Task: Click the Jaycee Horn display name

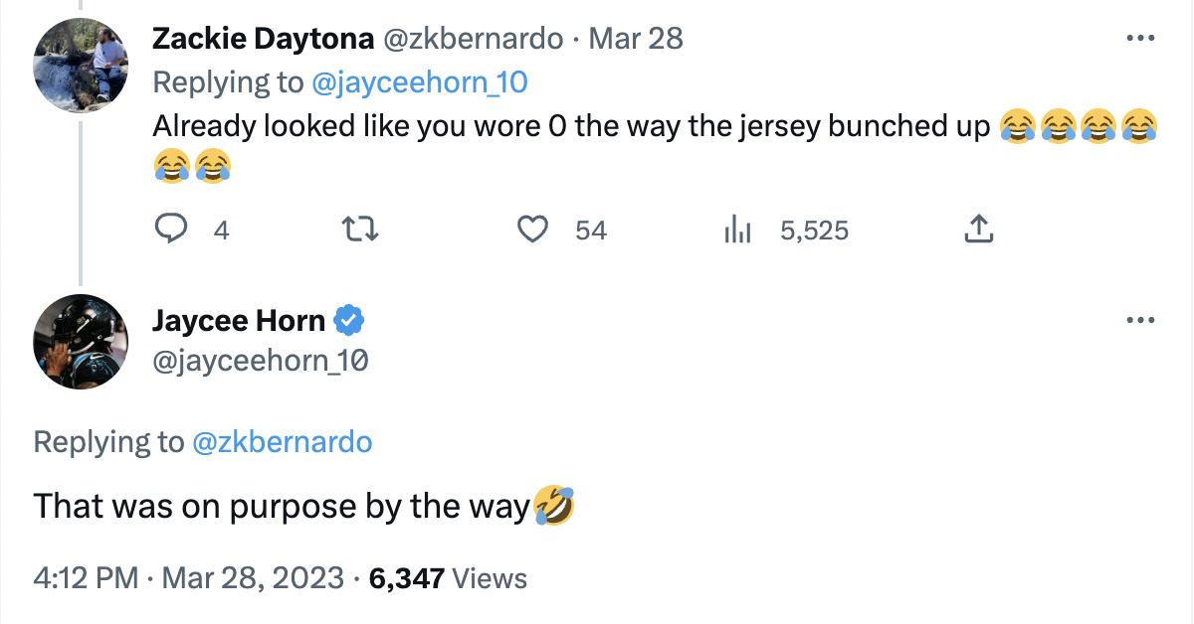Action: coord(239,321)
